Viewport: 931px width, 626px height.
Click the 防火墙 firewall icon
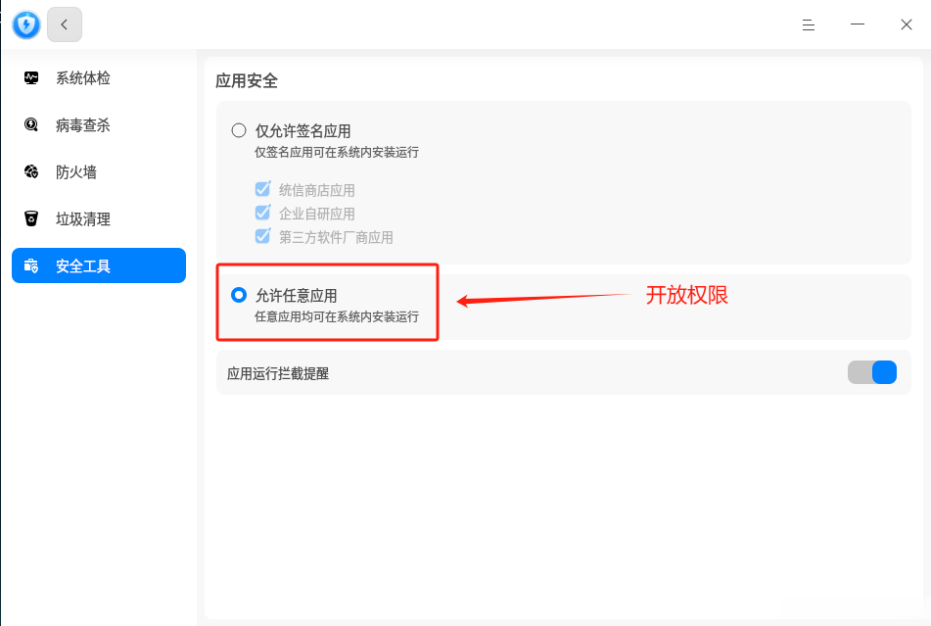(31, 172)
